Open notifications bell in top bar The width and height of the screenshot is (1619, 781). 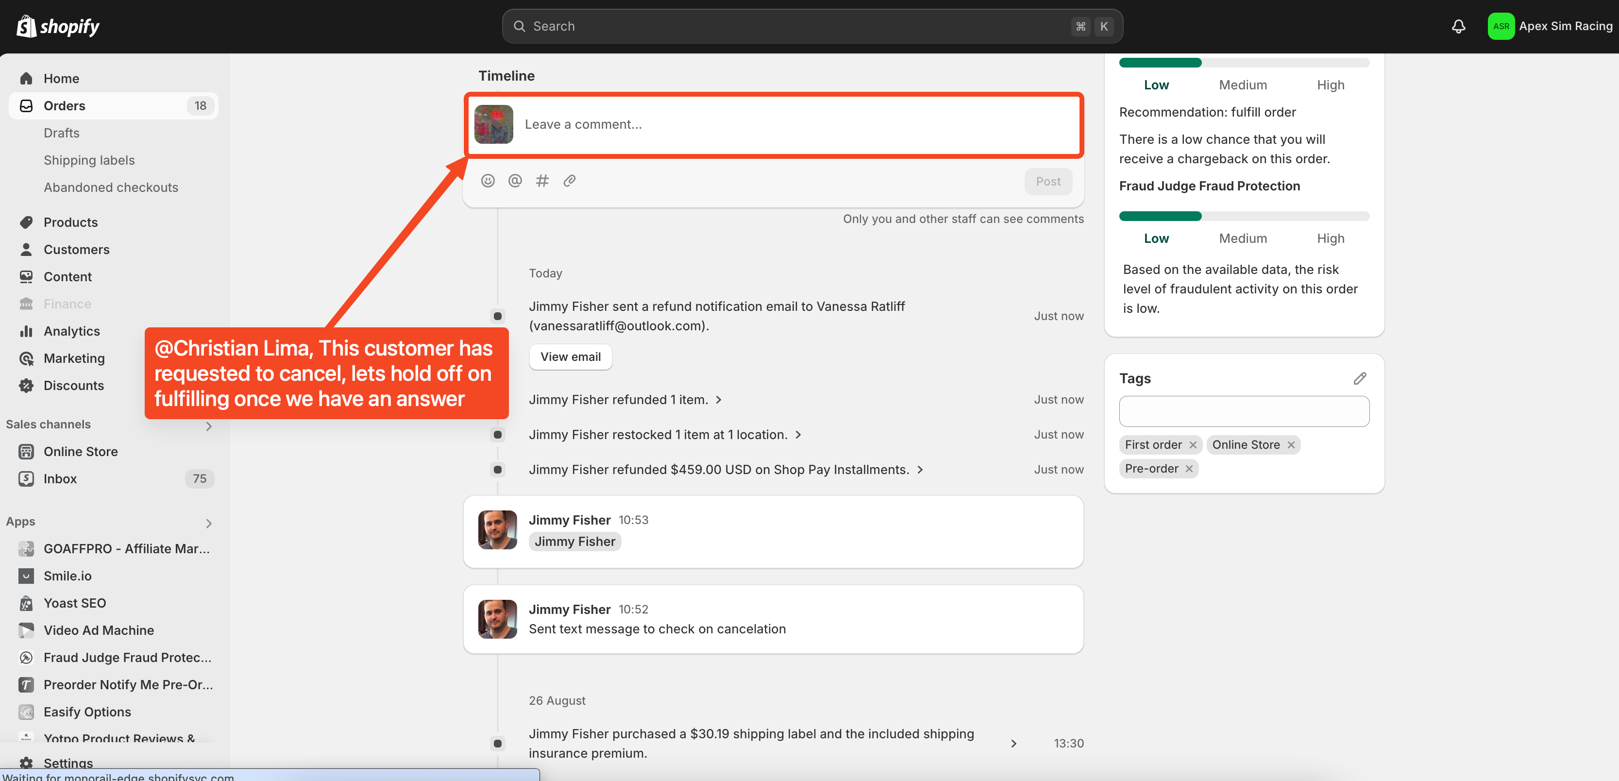coord(1458,26)
